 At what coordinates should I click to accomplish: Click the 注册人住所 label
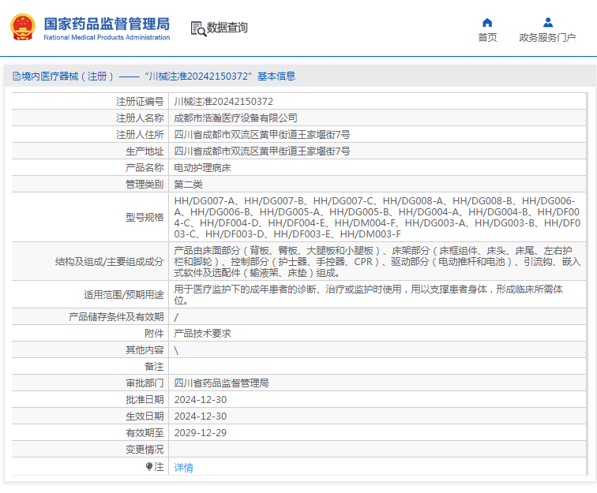[140, 135]
